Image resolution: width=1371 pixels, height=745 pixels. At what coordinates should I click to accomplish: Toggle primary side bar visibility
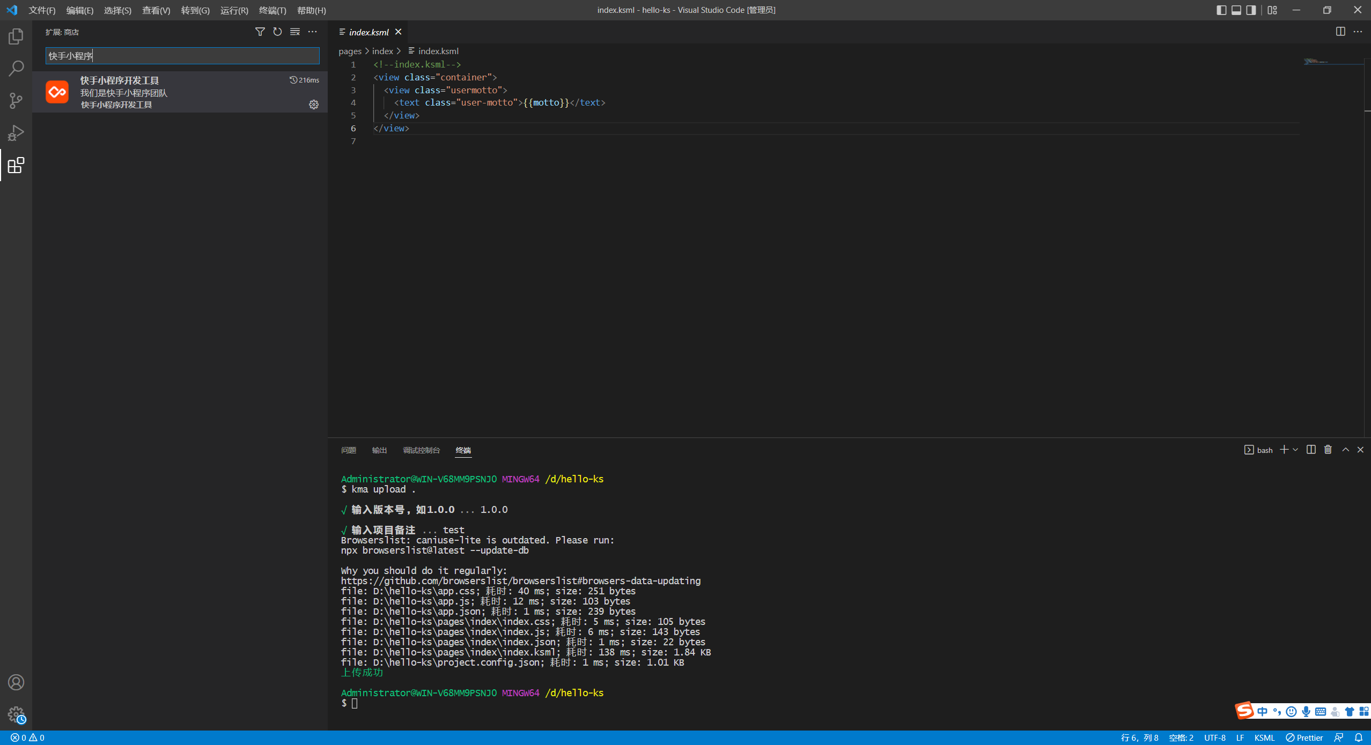point(1221,10)
